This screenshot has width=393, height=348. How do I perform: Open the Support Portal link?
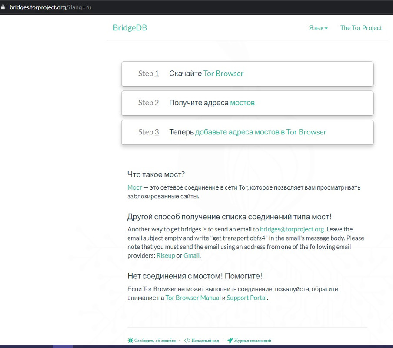point(246,298)
